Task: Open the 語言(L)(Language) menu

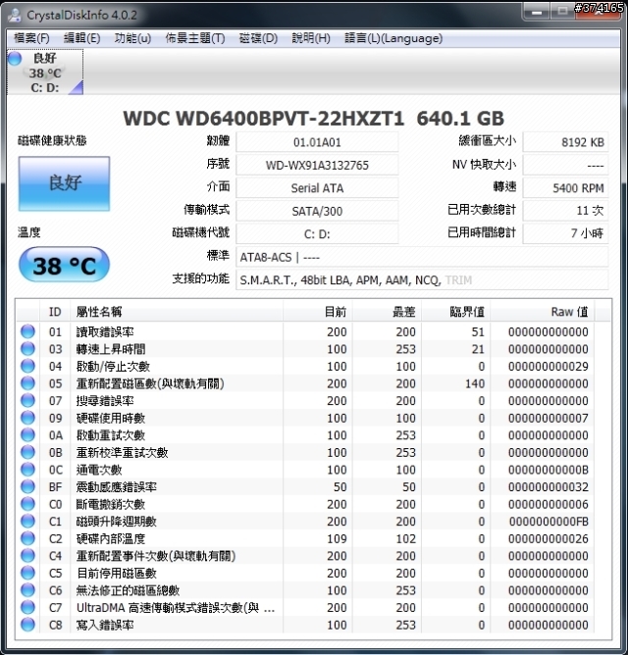Action: tap(393, 38)
